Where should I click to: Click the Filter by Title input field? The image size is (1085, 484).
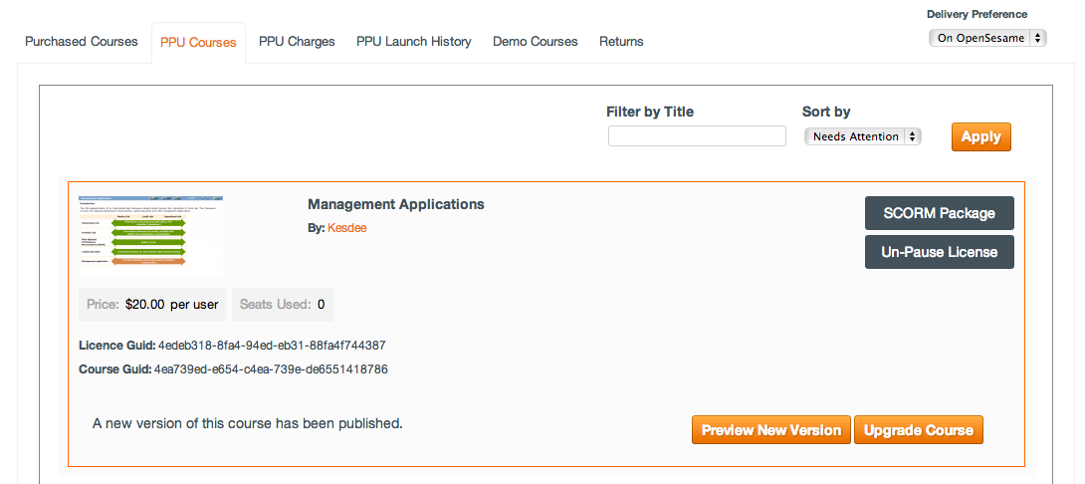click(x=697, y=136)
